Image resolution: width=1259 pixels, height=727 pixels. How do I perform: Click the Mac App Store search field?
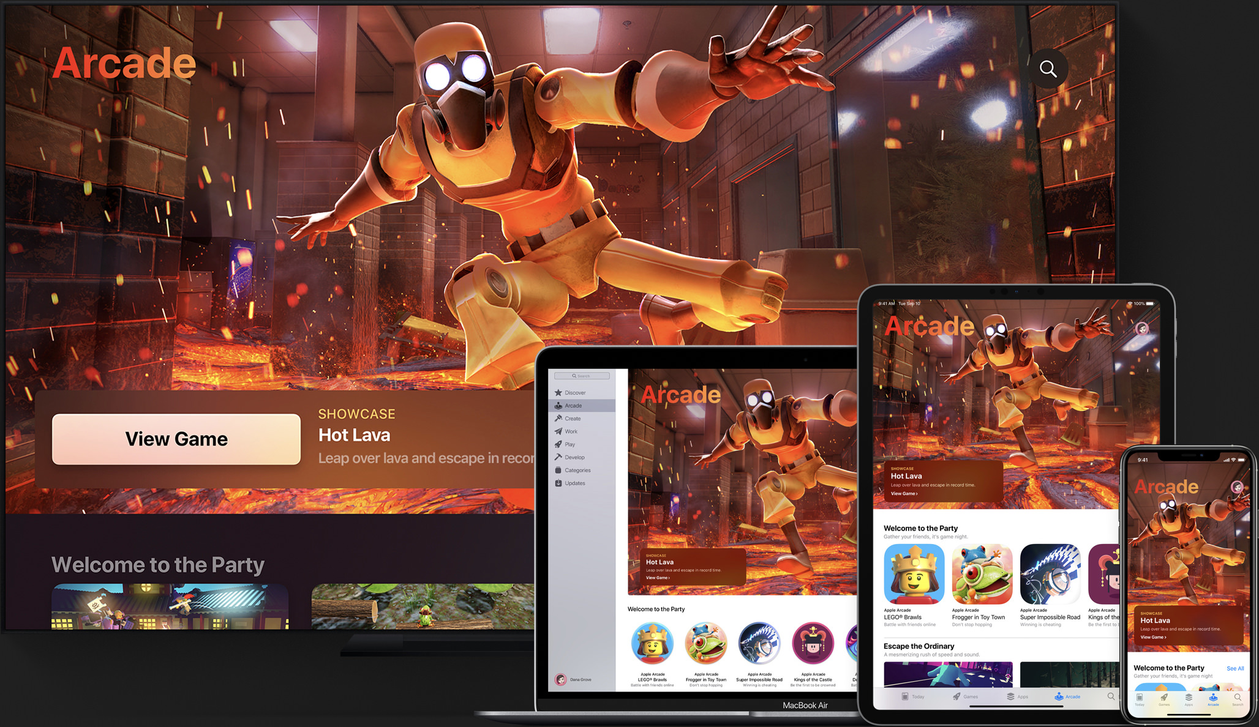coord(582,376)
